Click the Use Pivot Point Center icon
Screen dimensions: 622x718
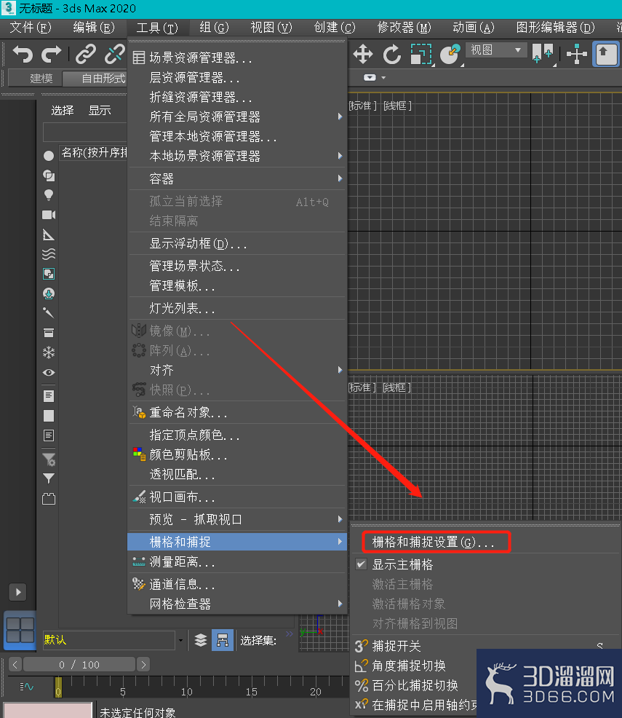tap(543, 54)
